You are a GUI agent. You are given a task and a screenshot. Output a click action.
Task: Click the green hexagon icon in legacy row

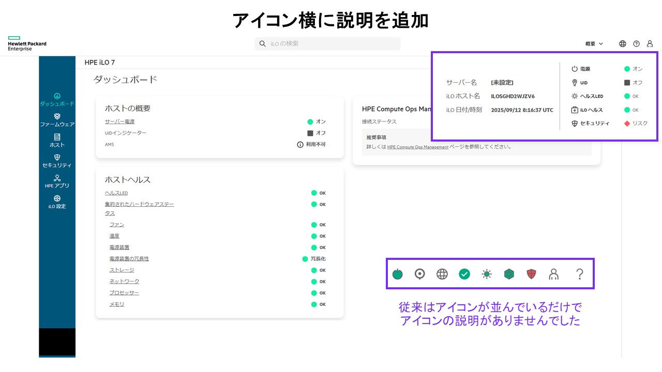509,274
